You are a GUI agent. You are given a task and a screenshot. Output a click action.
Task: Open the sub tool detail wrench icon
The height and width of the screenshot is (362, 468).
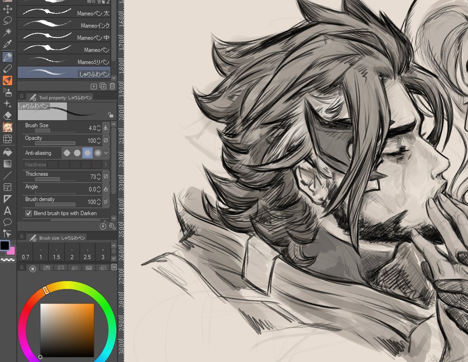pos(112,226)
